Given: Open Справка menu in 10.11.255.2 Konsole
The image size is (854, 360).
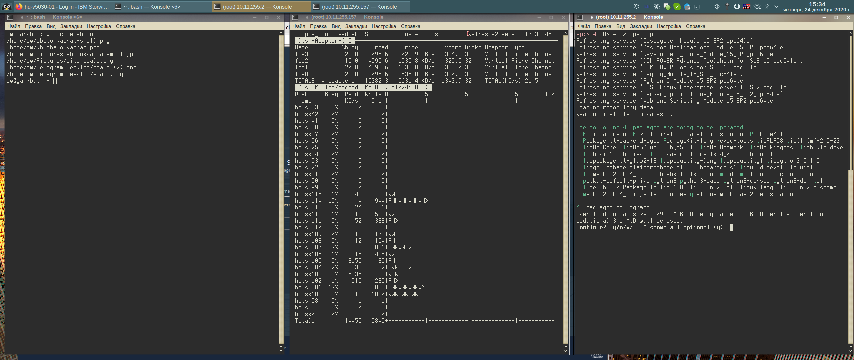Looking at the screenshot, I should 696,26.
